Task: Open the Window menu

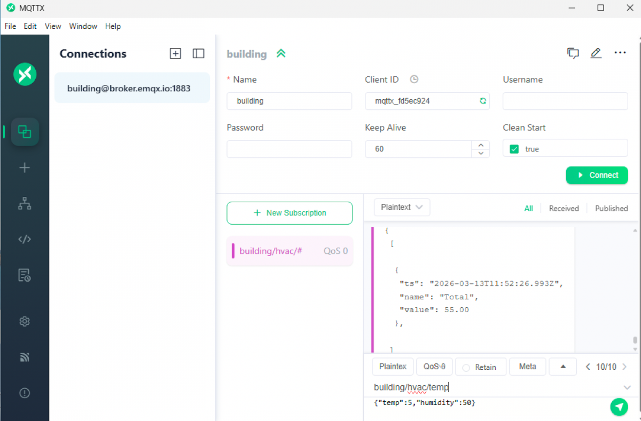Action: coord(83,26)
